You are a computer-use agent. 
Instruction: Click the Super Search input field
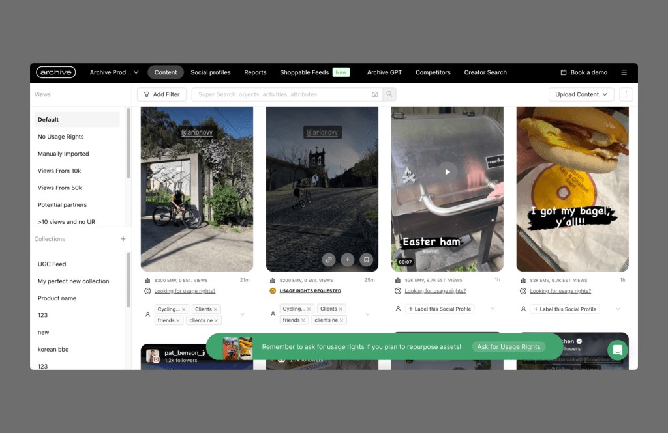(x=281, y=94)
